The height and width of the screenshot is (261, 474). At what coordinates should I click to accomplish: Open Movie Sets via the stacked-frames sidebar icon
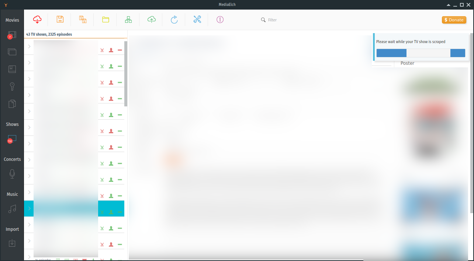pyautogui.click(x=12, y=52)
